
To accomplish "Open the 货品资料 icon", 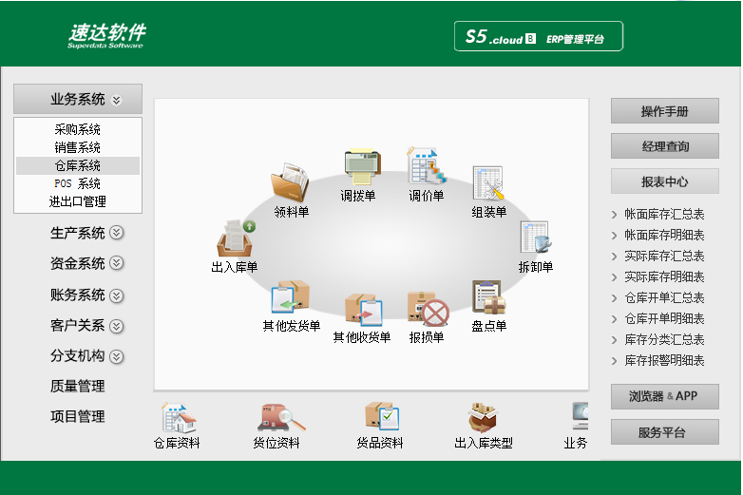I will 382,416.
